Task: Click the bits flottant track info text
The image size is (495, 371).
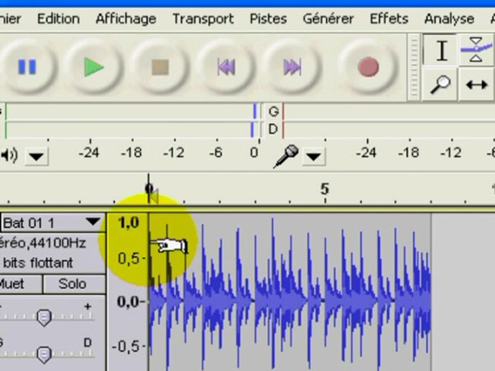Action: (x=38, y=263)
